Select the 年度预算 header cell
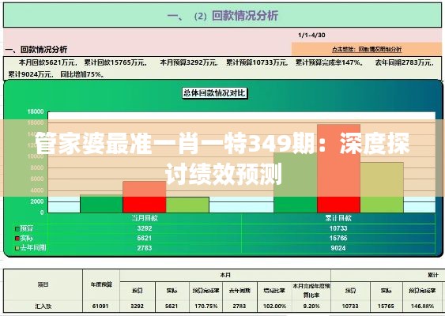This screenshot has height=316, width=445. (x=101, y=284)
